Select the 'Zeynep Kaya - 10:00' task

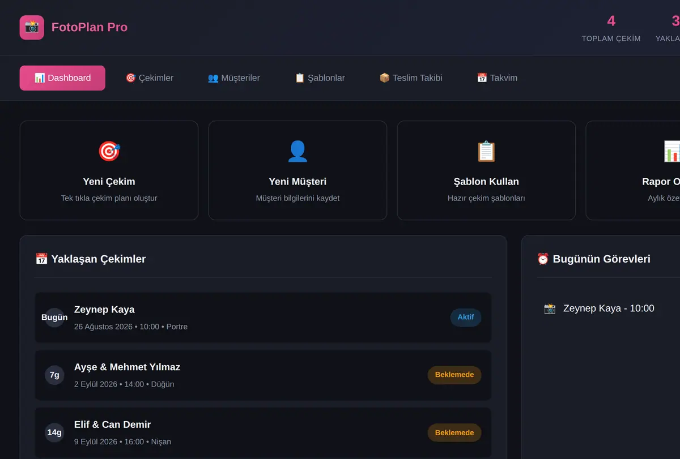click(x=609, y=308)
